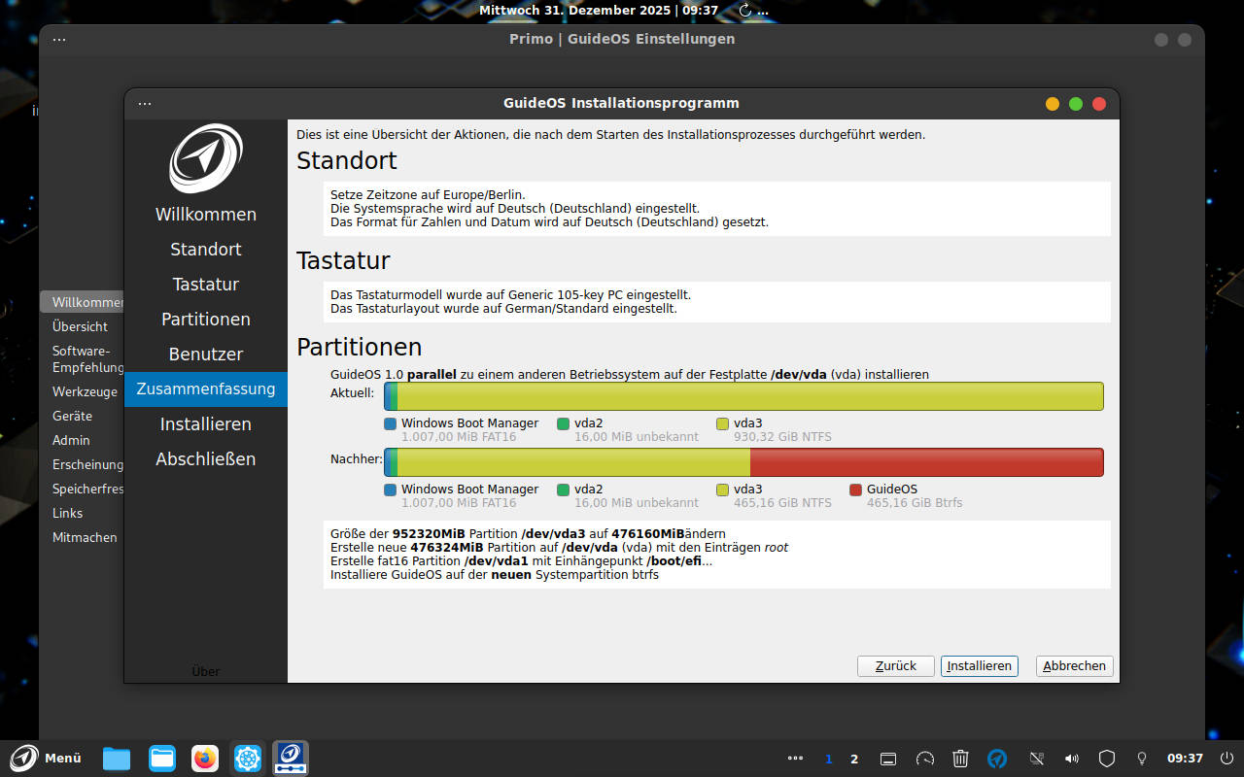Click the yellow vda3 segment in Nachher bar

573,462
